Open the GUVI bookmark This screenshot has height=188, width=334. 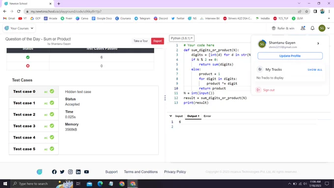pyautogui.click(x=297, y=18)
